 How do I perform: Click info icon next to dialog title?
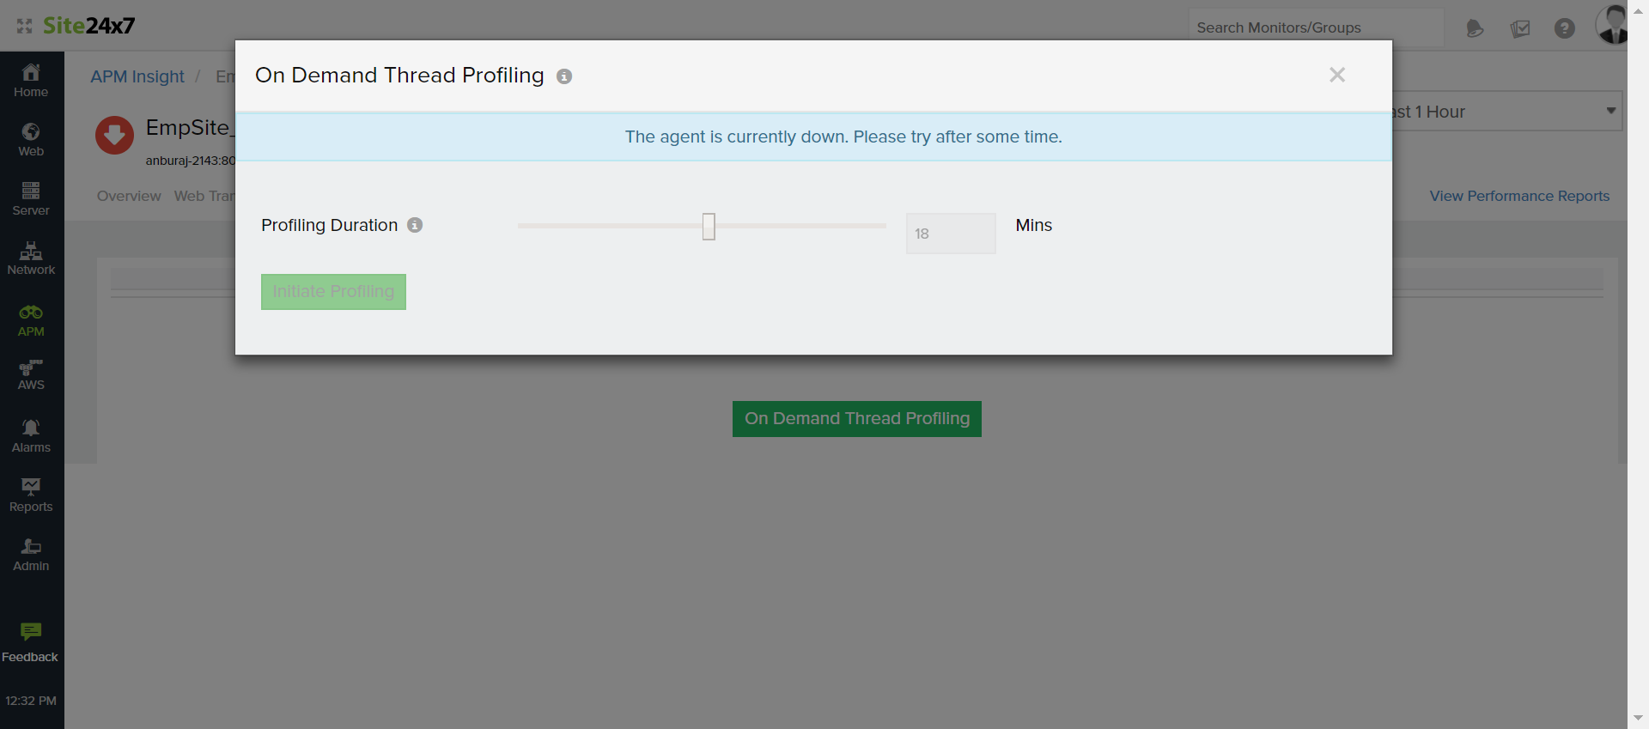(x=564, y=76)
